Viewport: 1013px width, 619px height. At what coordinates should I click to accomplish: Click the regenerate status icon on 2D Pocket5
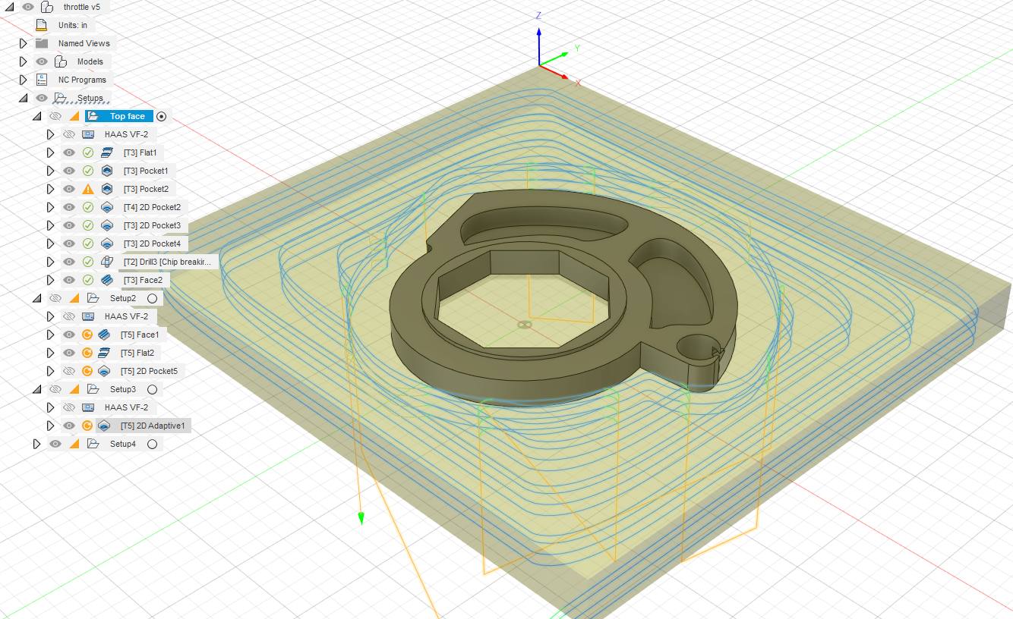[87, 371]
